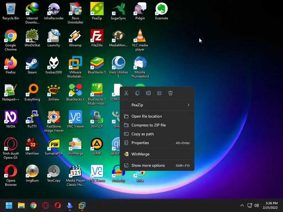Screen dimensions: 283x212
Task: Select the Revo Uninstaller shortcut
Action: point(75,13)
